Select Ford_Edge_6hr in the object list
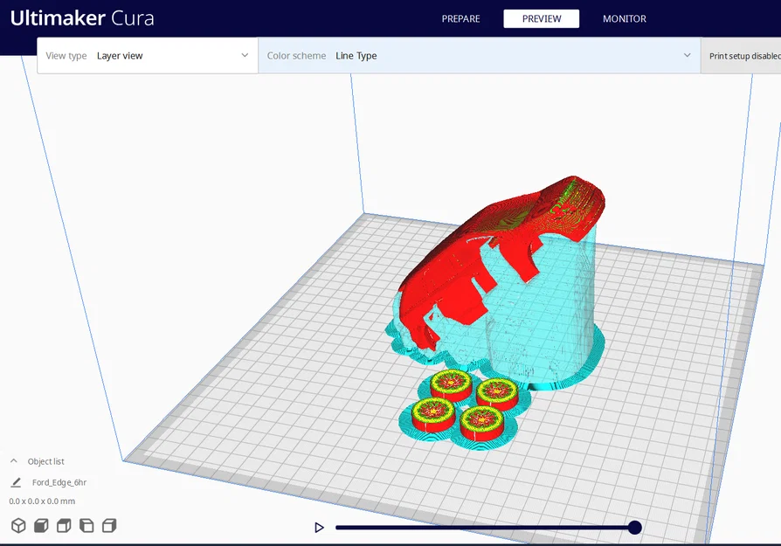The image size is (781, 546). tap(59, 482)
